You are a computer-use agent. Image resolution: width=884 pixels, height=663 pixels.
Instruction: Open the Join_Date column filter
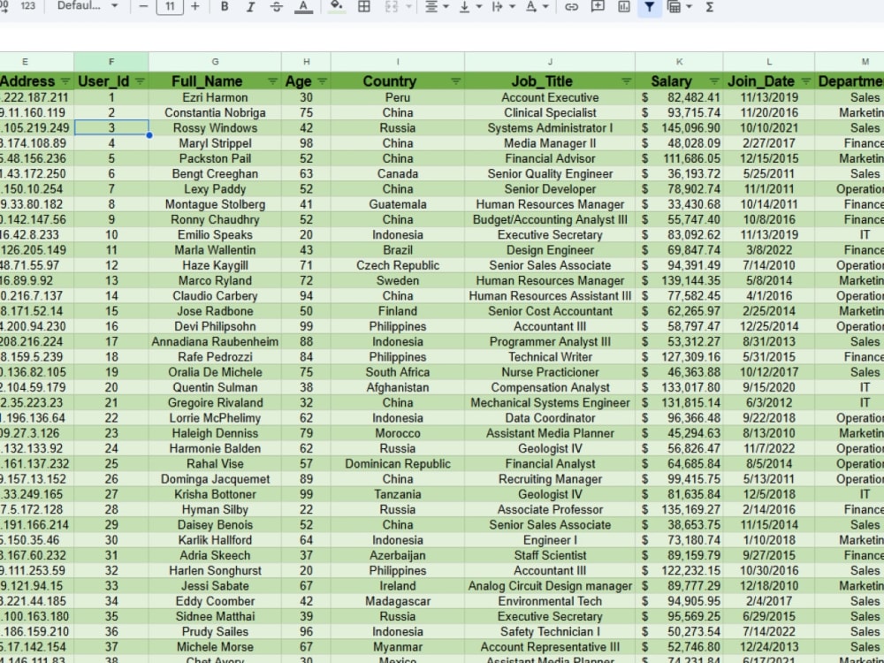[805, 81]
